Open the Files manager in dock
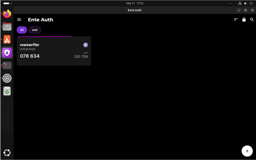 tap(7, 27)
